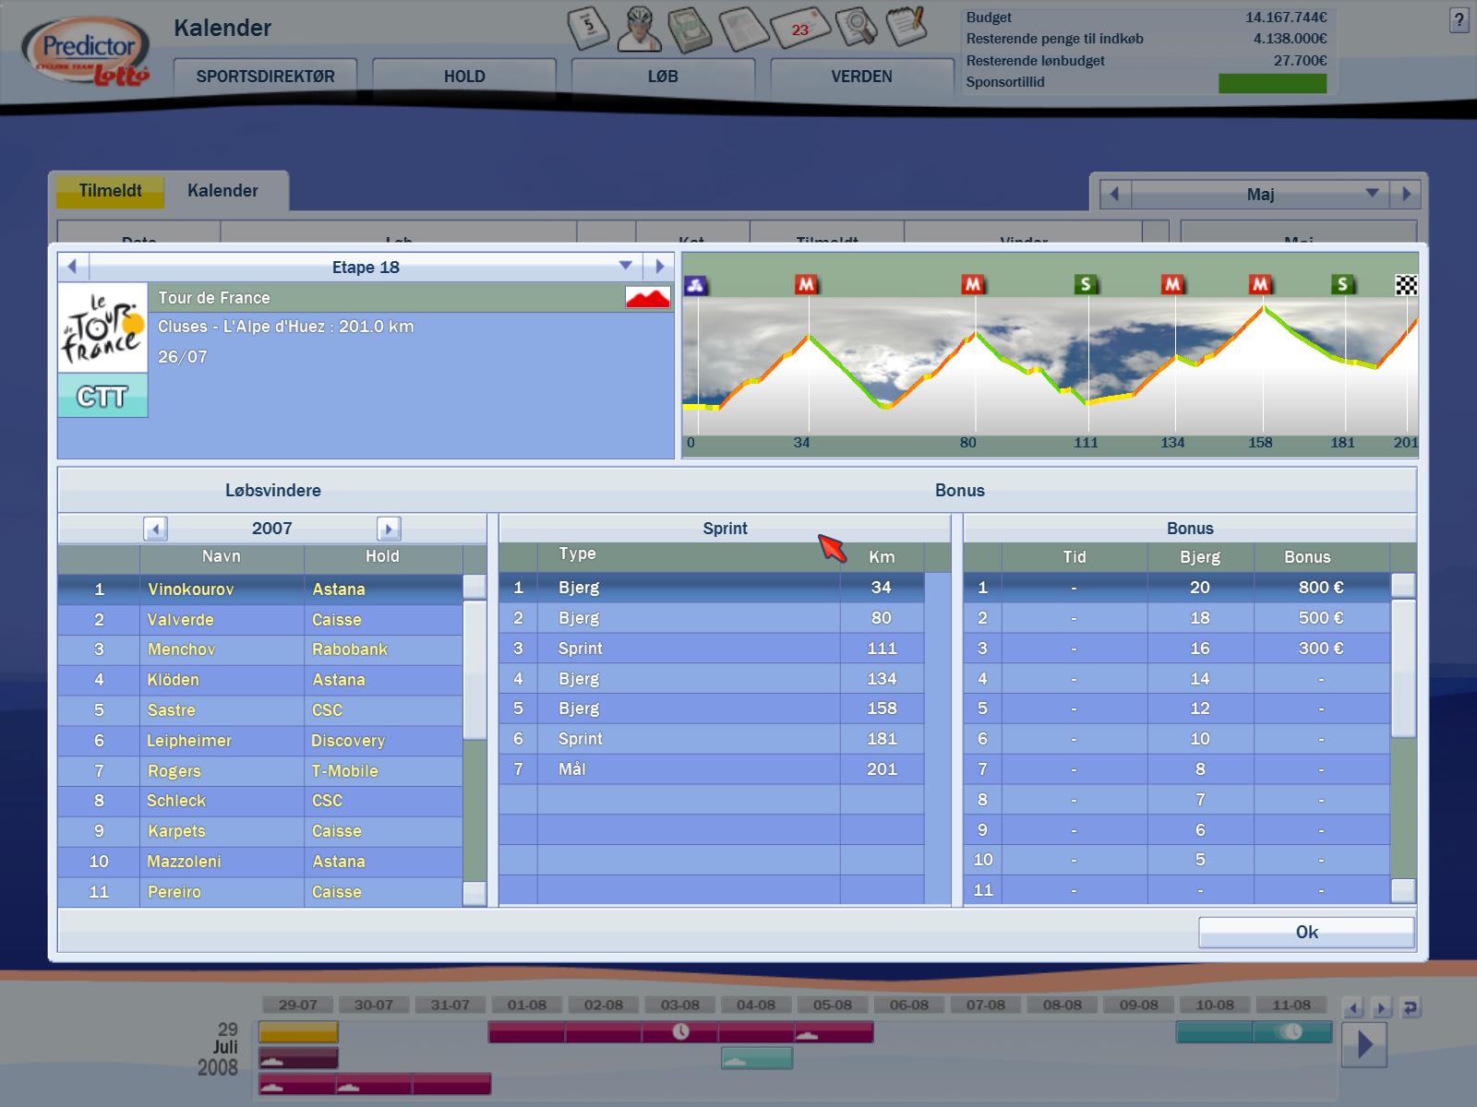Open the finances money stack icon
The width and height of the screenshot is (1477, 1107).
688,28
